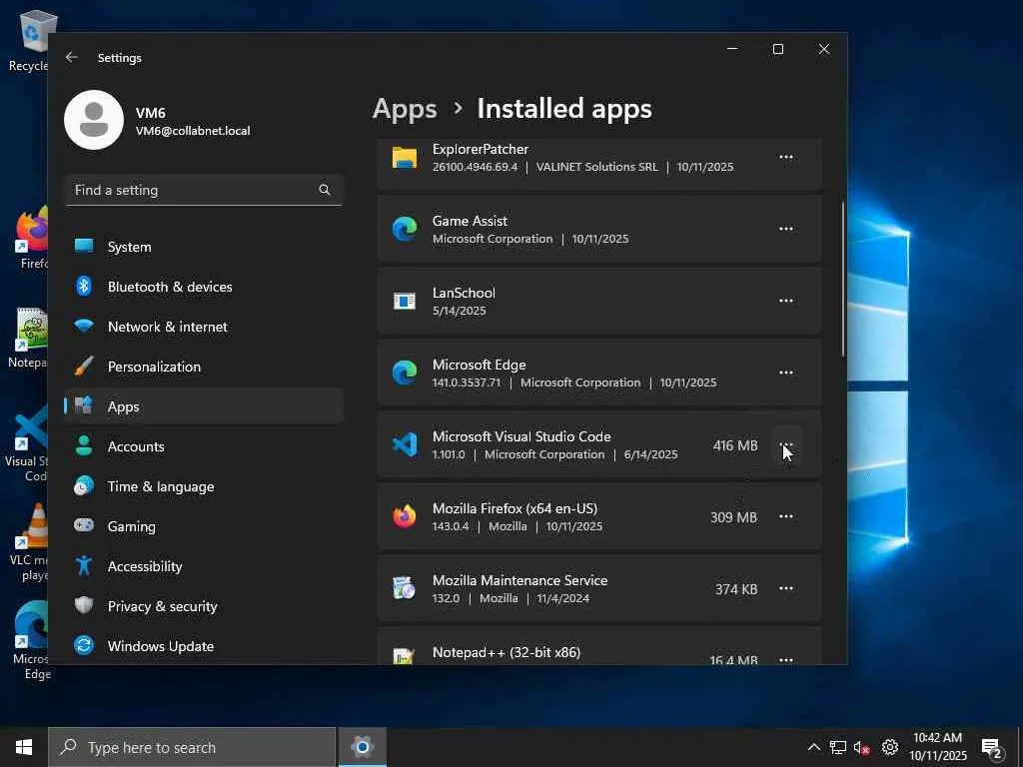
Task: Open more options for Game Assist
Action: [x=786, y=229]
